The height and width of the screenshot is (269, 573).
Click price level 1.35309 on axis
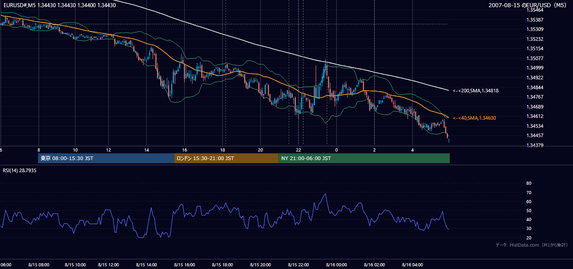click(x=535, y=29)
